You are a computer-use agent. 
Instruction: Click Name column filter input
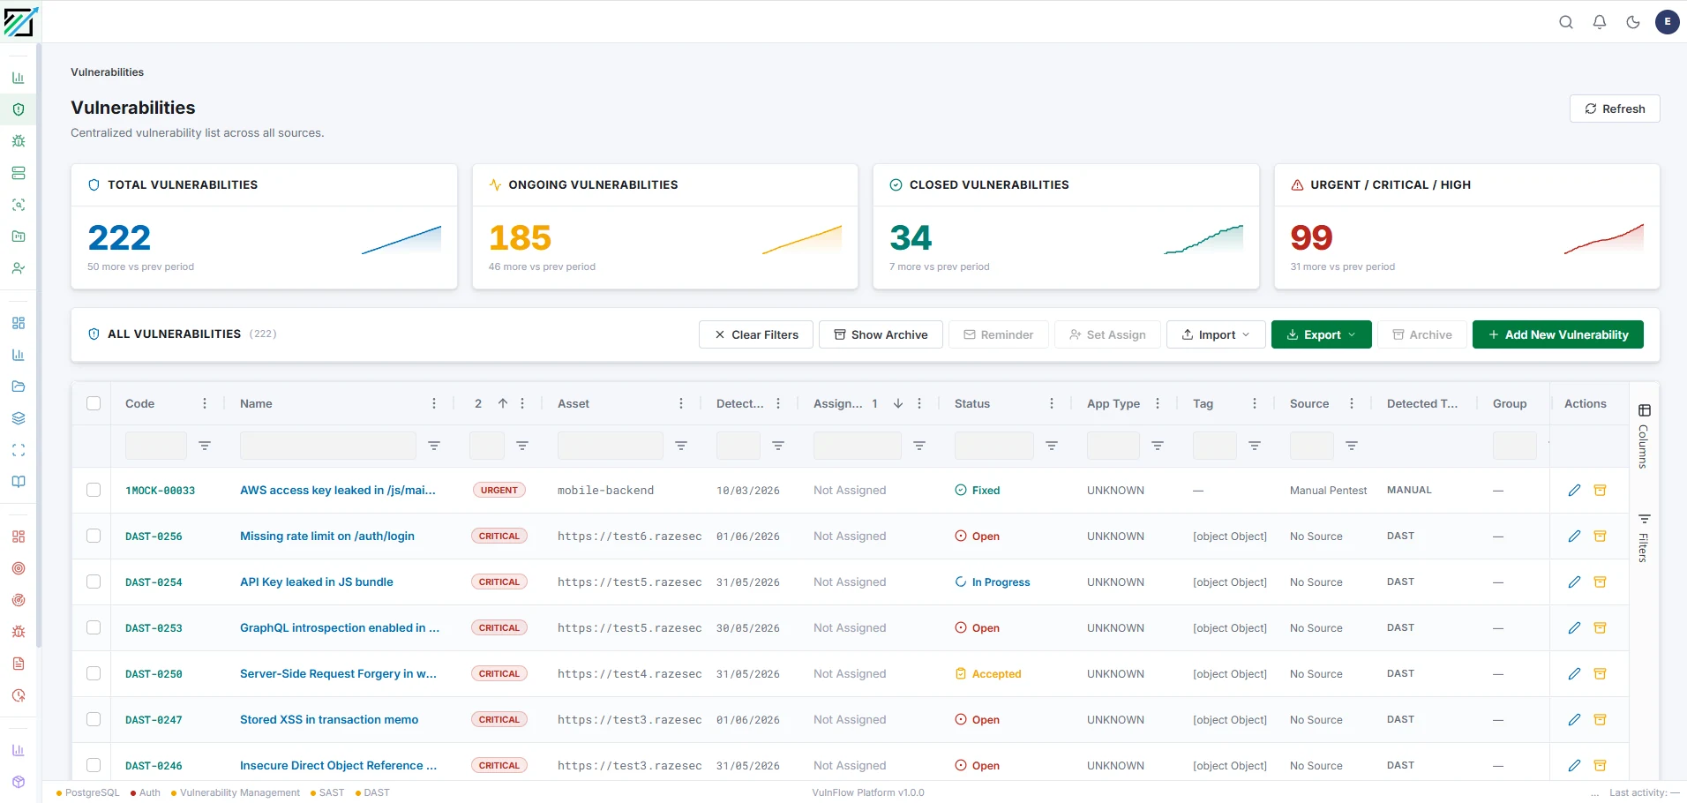tap(328, 446)
